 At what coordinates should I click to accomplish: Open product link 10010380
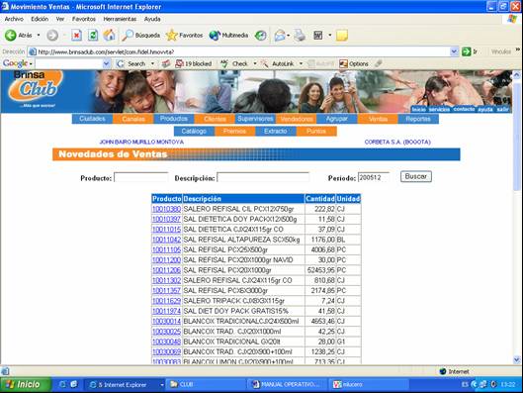point(166,209)
